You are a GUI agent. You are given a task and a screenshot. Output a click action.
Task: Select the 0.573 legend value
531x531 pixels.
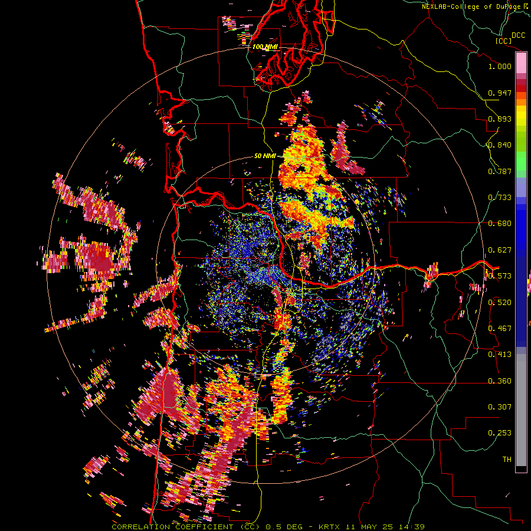coord(500,276)
